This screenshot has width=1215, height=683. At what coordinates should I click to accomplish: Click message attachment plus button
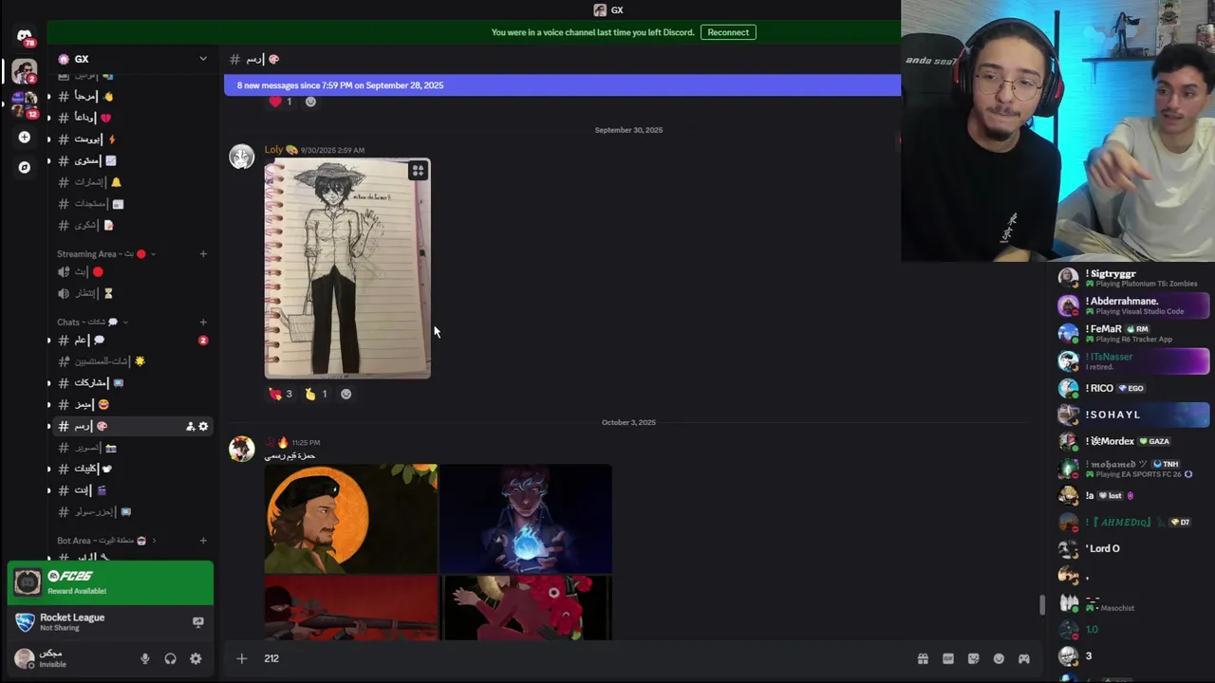241,658
